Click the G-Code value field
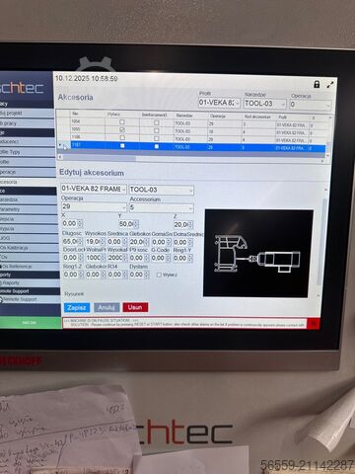The height and width of the screenshot is (474, 355). [161, 258]
